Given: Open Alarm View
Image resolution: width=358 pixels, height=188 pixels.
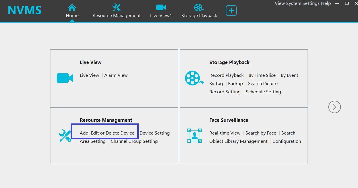Looking at the screenshot, I should (116, 75).
